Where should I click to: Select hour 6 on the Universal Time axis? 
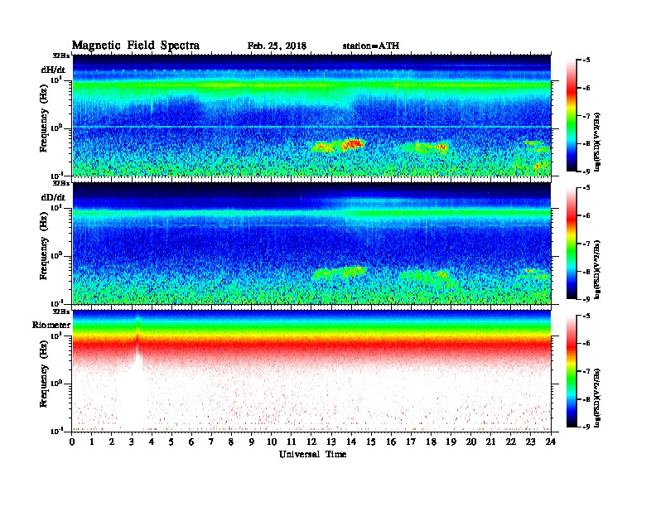pyautogui.click(x=191, y=442)
